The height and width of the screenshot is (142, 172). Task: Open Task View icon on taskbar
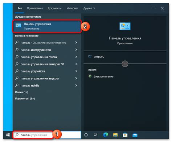pyautogui.click(x=95, y=135)
